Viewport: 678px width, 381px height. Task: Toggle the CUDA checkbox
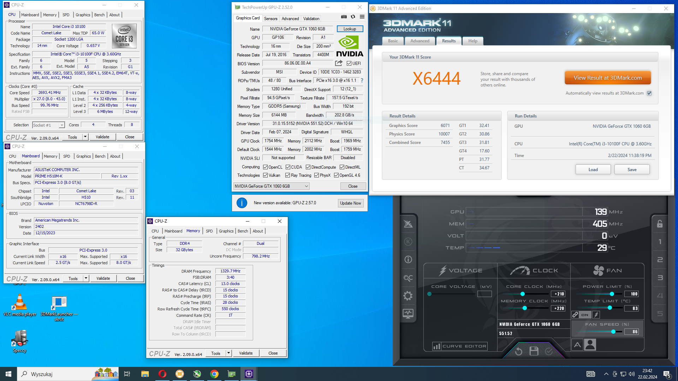pyautogui.click(x=288, y=167)
